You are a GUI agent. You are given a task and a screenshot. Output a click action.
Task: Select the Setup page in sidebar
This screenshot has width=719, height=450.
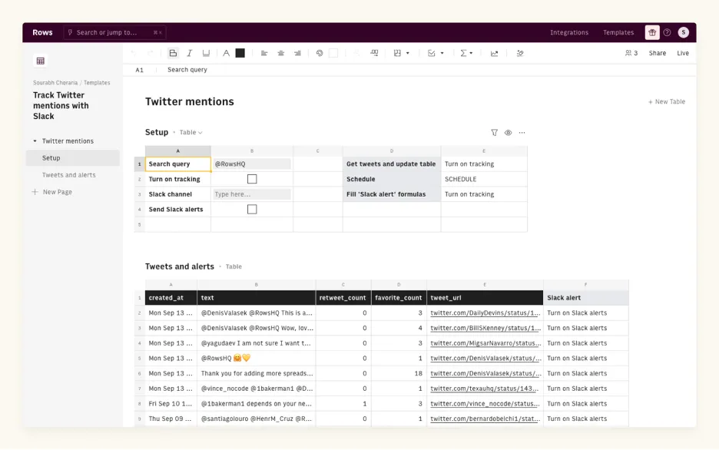tap(73, 158)
